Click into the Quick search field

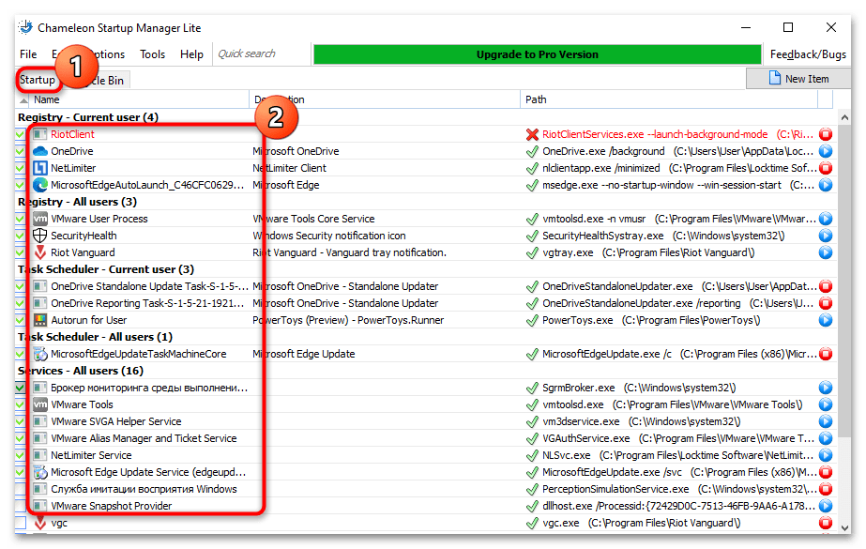[x=260, y=54]
